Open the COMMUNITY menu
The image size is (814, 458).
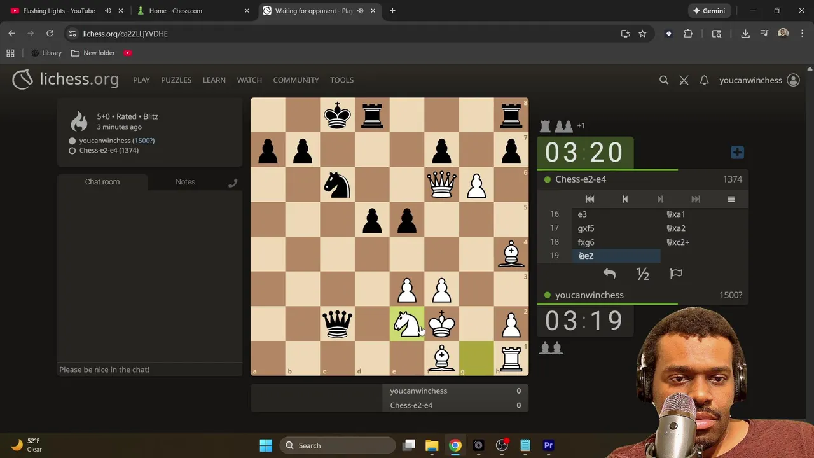pyautogui.click(x=296, y=80)
